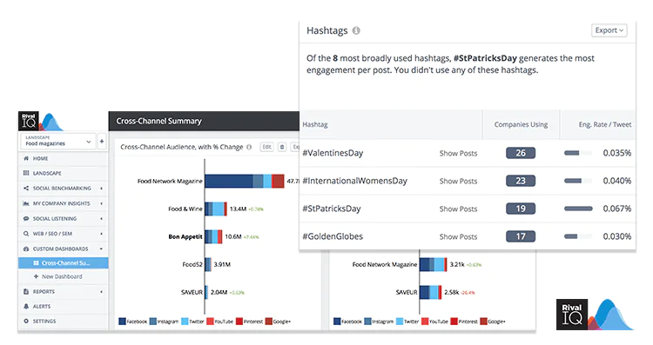Viewport: 653px width, 345px height.
Task: Click Google+ swatch in Cross-Channel Audience legend
Action: (269, 322)
